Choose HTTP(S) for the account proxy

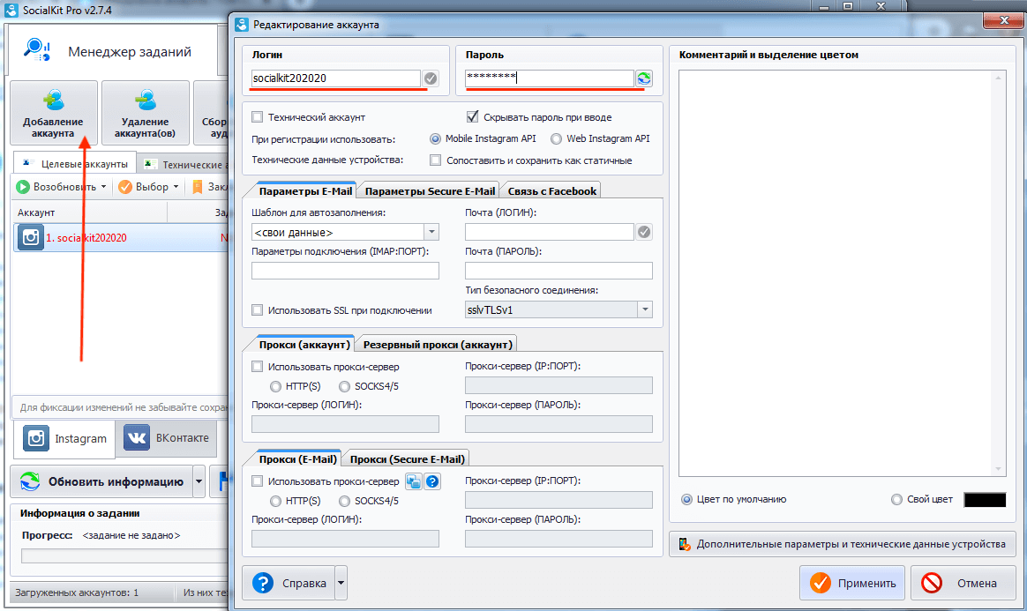tap(276, 387)
